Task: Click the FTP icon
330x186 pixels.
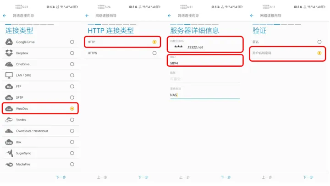Action: click(x=9, y=86)
